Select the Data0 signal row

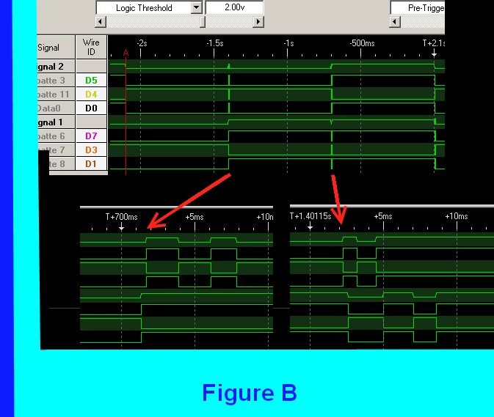[56, 108]
